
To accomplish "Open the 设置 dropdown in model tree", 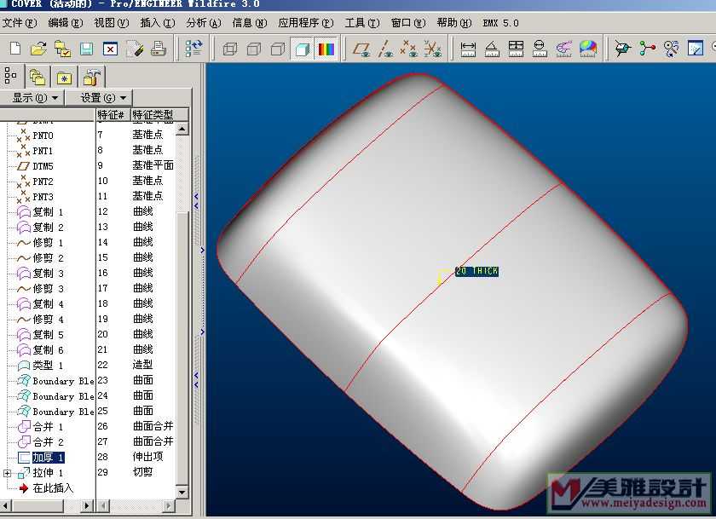I will (x=104, y=98).
